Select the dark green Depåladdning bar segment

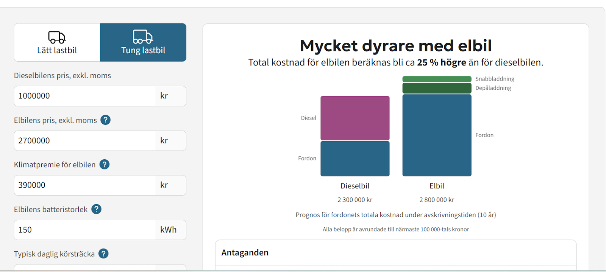(437, 88)
